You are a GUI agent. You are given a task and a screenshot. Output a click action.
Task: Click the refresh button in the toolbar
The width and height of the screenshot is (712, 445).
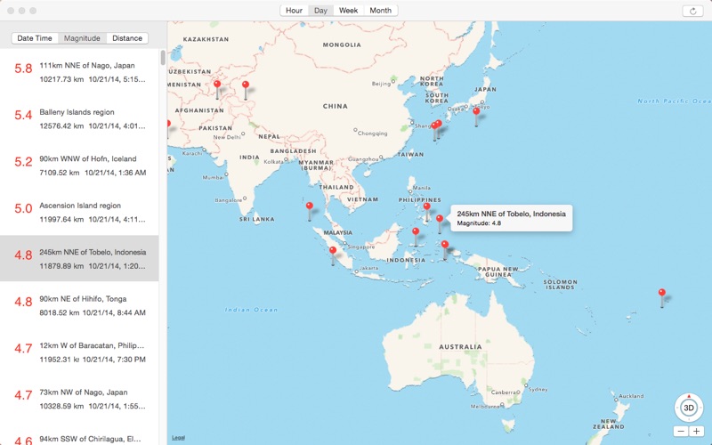coord(693,11)
